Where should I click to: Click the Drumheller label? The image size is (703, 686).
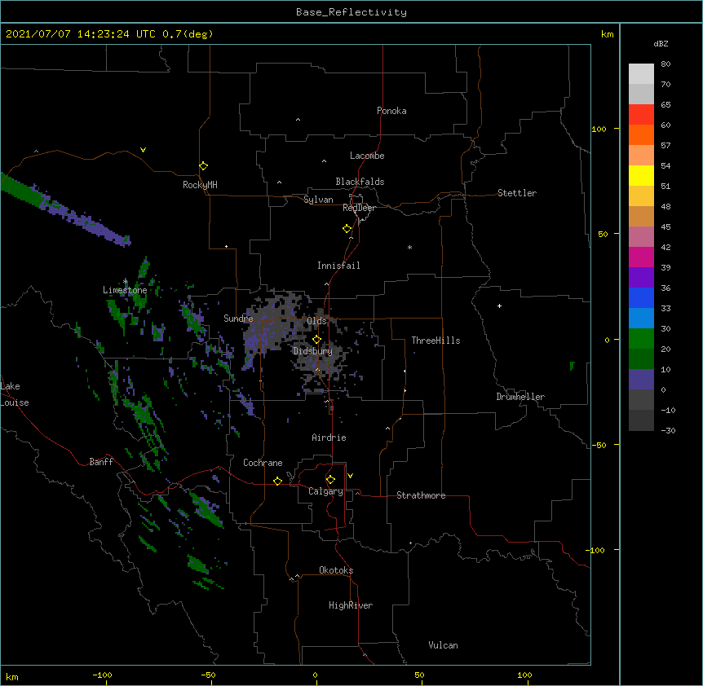coord(520,397)
